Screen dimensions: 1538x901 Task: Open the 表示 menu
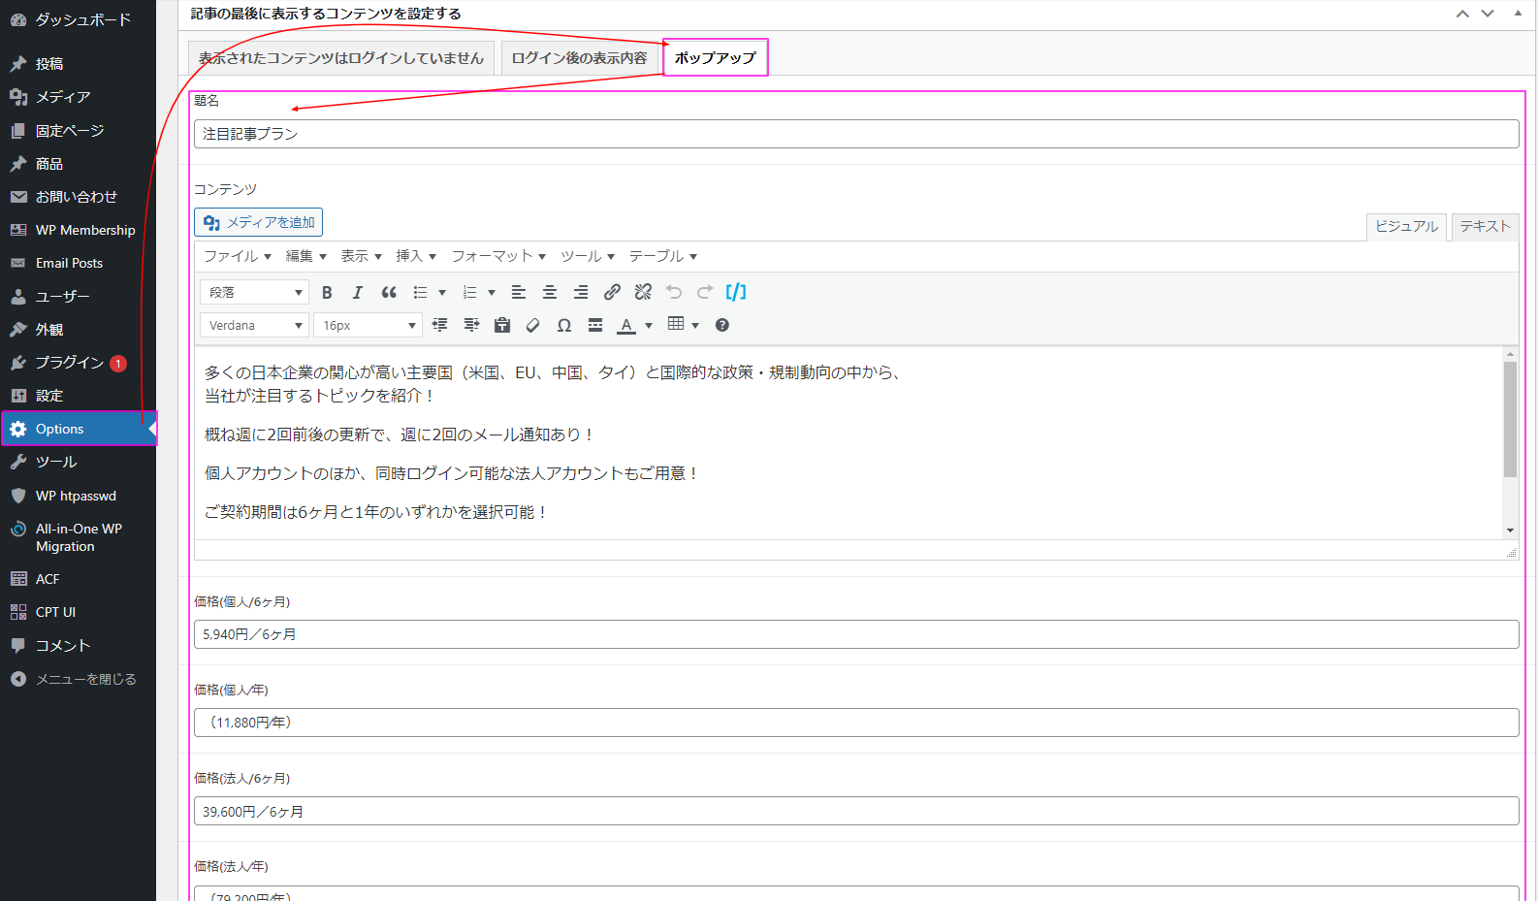pos(362,256)
